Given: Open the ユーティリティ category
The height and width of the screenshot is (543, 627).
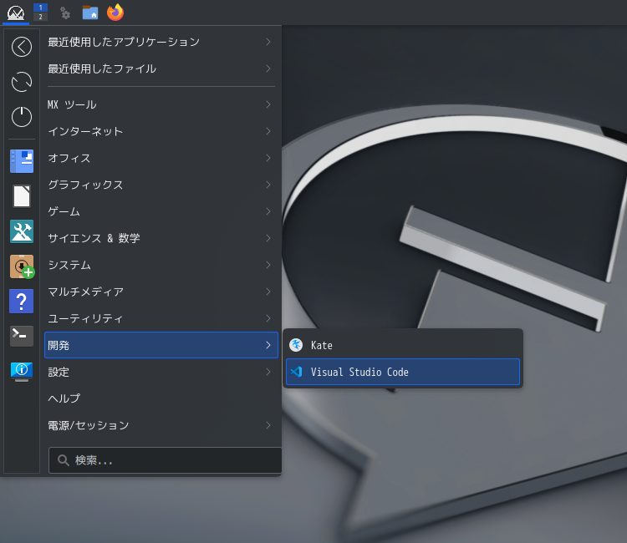Looking at the screenshot, I should [x=161, y=318].
